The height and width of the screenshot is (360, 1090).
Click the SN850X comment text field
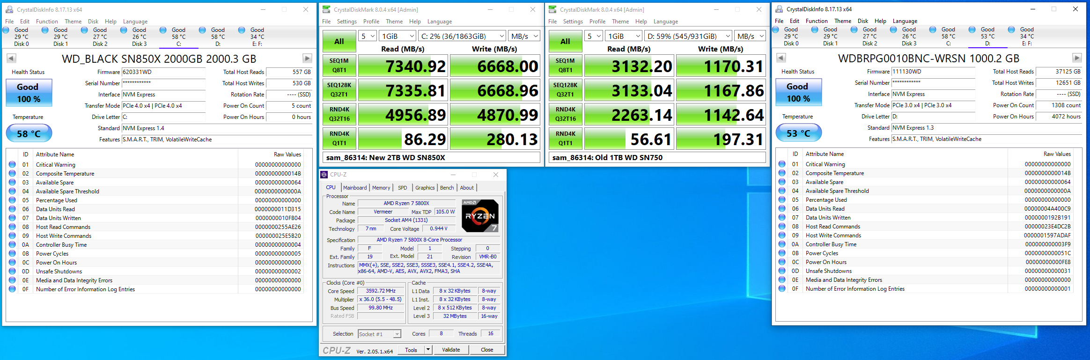(431, 157)
